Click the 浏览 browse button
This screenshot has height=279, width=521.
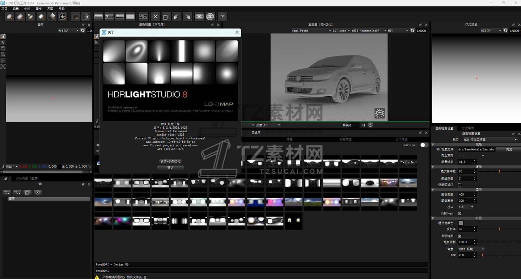coord(509,149)
